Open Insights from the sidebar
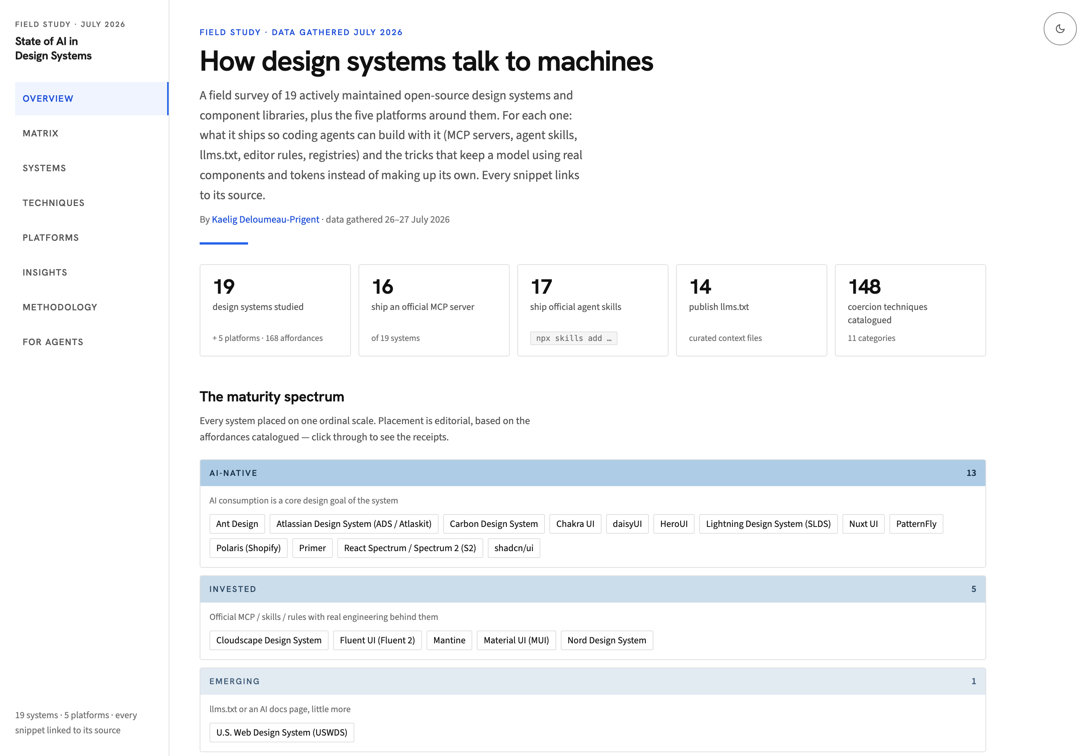The width and height of the screenshot is (1089, 756). [92, 273]
